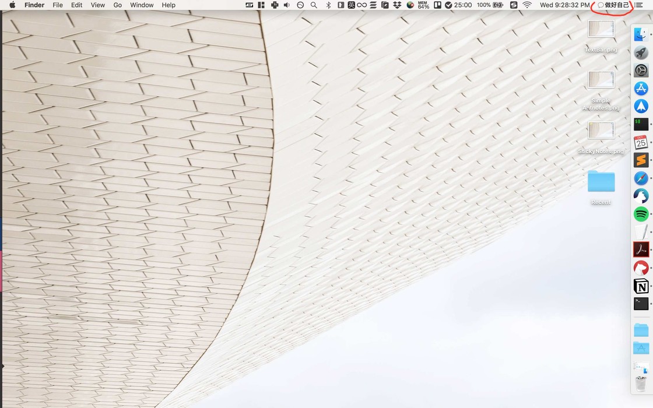Open the Window menu
The height and width of the screenshot is (408, 653).
pyautogui.click(x=142, y=5)
